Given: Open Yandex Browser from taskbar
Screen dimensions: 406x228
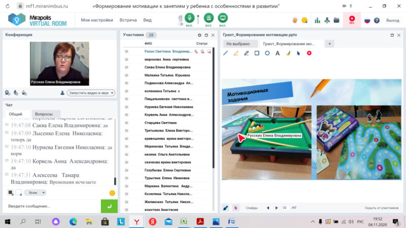Looking at the screenshot, I should pos(137,221).
